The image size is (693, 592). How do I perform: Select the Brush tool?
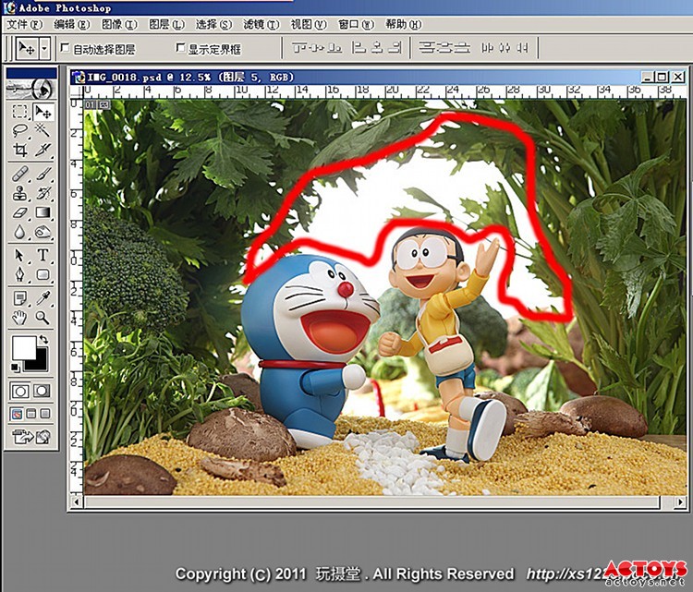[43, 174]
